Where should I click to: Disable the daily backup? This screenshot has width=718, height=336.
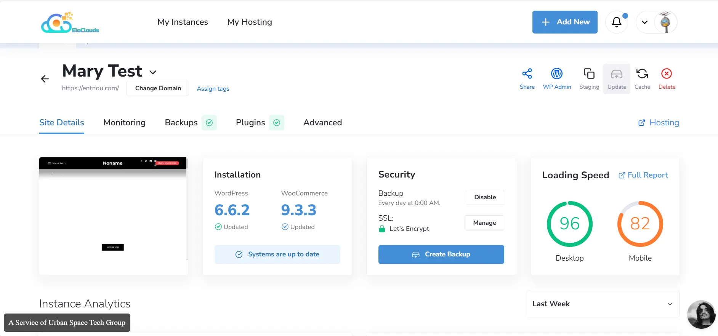pyautogui.click(x=485, y=197)
